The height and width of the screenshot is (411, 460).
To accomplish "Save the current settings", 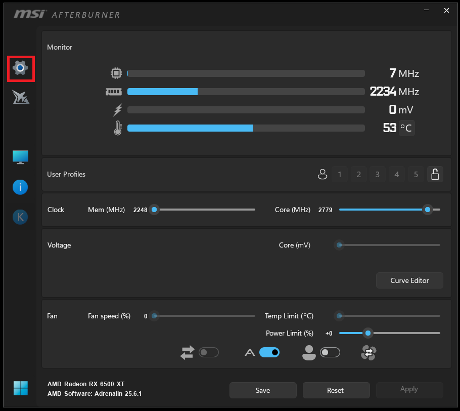I will tap(263, 390).
